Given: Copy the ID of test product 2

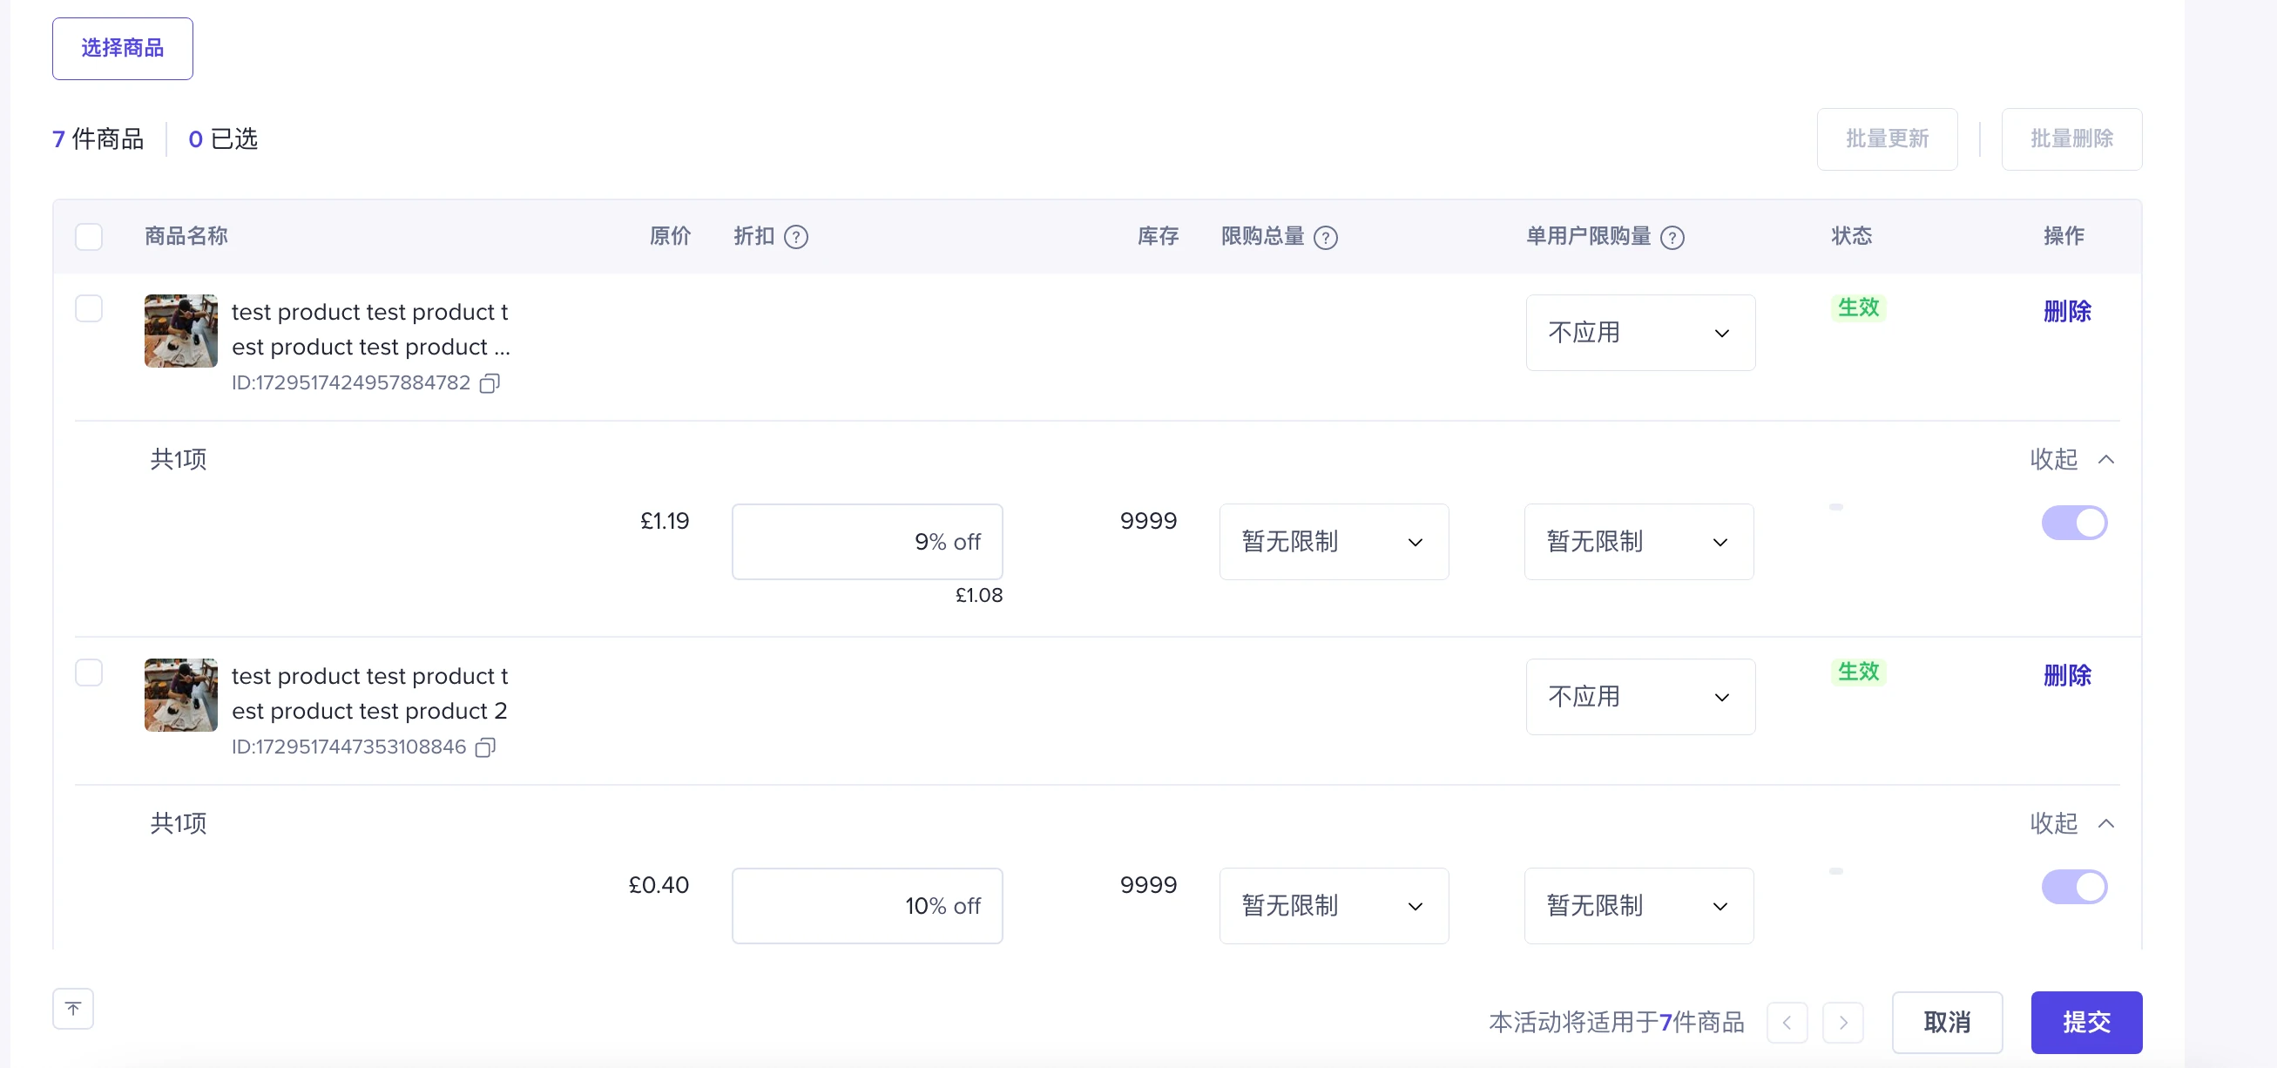Looking at the screenshot, I should 484,747.
